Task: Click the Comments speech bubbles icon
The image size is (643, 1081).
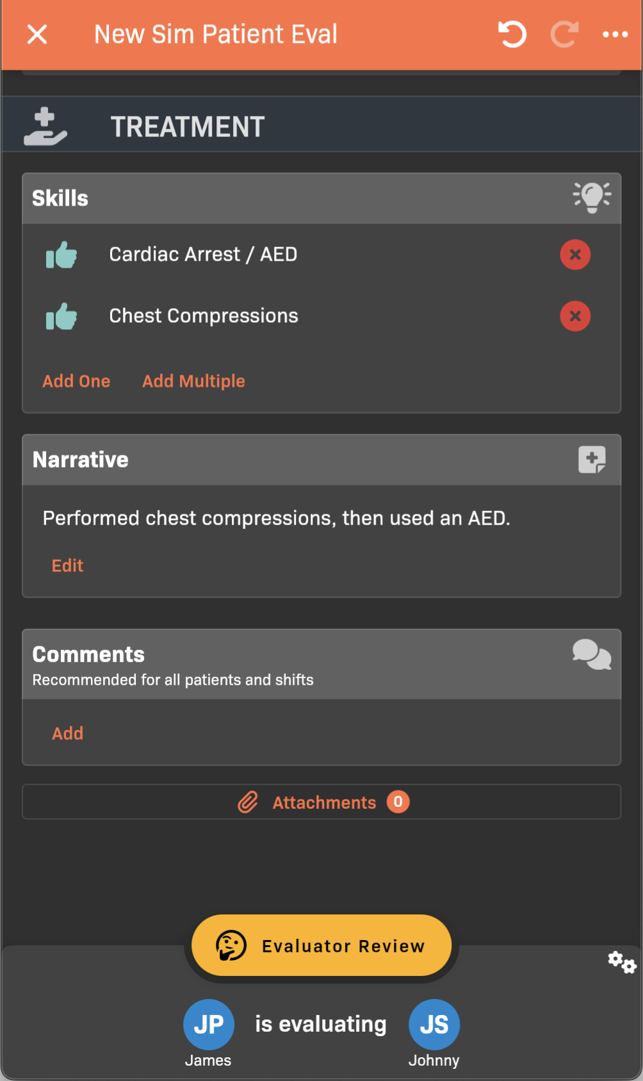Action: click(592, 654)
